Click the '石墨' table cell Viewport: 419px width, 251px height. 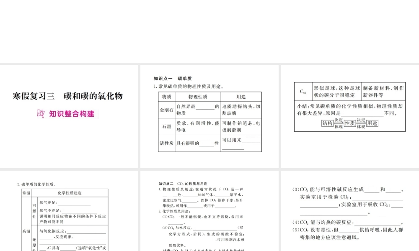point(167,126)
